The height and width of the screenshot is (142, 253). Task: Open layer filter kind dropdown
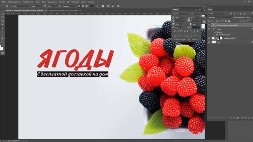pyautogui.click(x=216, y=13)
